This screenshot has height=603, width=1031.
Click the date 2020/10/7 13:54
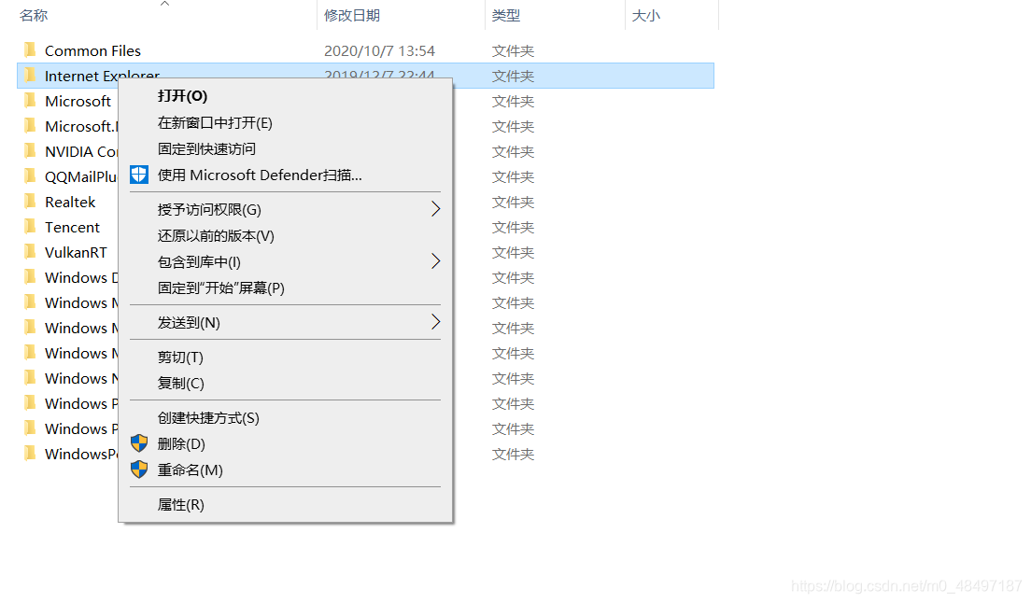click(379, 50)
